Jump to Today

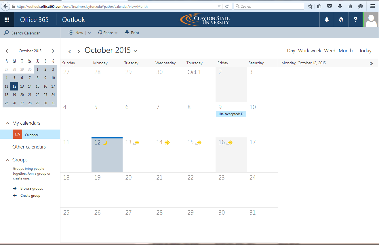click(365, 51)
